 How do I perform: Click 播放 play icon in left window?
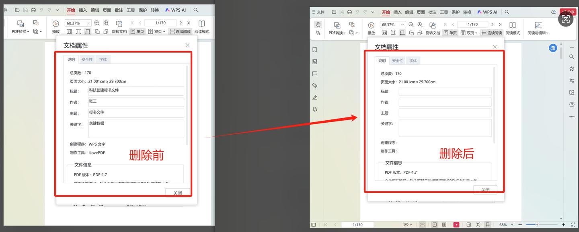coord(56,24)
